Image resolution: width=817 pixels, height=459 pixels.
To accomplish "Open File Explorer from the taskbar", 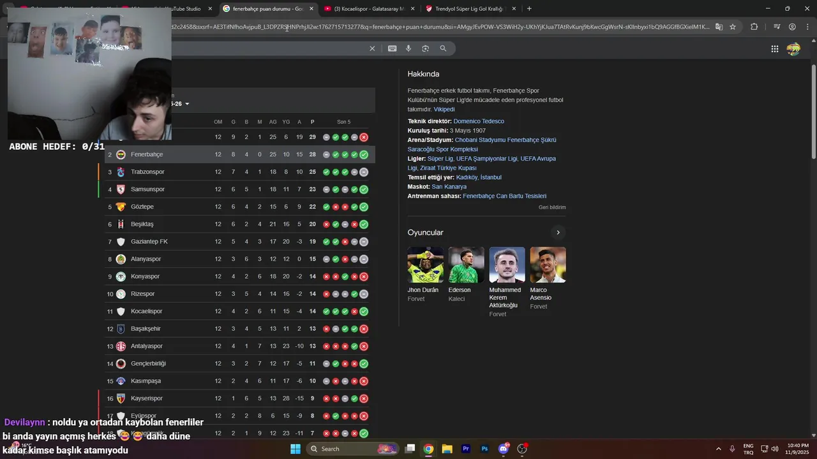I will click(x=447, y=449).
